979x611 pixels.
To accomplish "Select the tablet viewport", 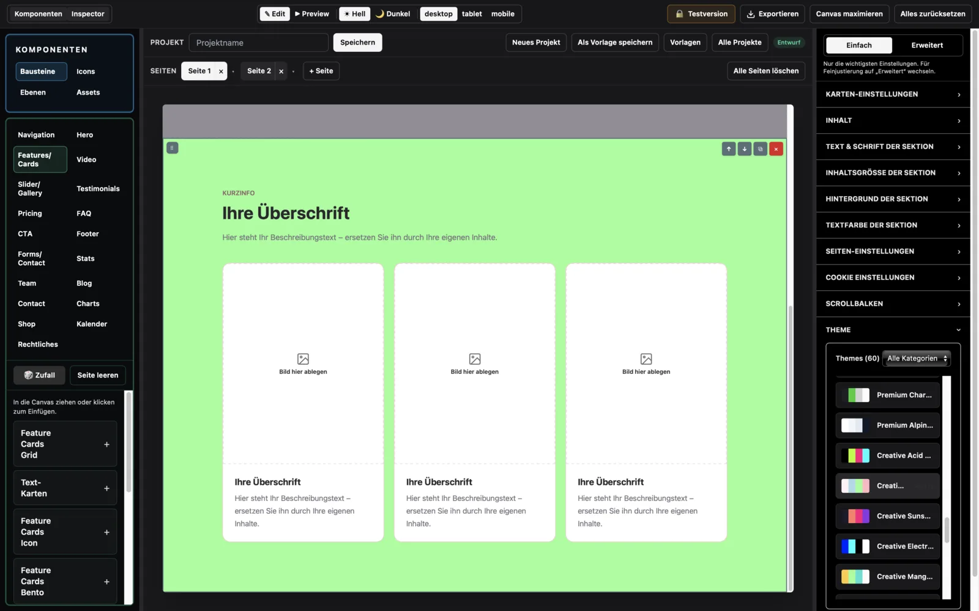I will click(x=472, y=14).
